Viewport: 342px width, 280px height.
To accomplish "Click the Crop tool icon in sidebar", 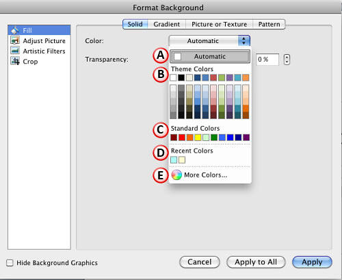I will (15, 61).
